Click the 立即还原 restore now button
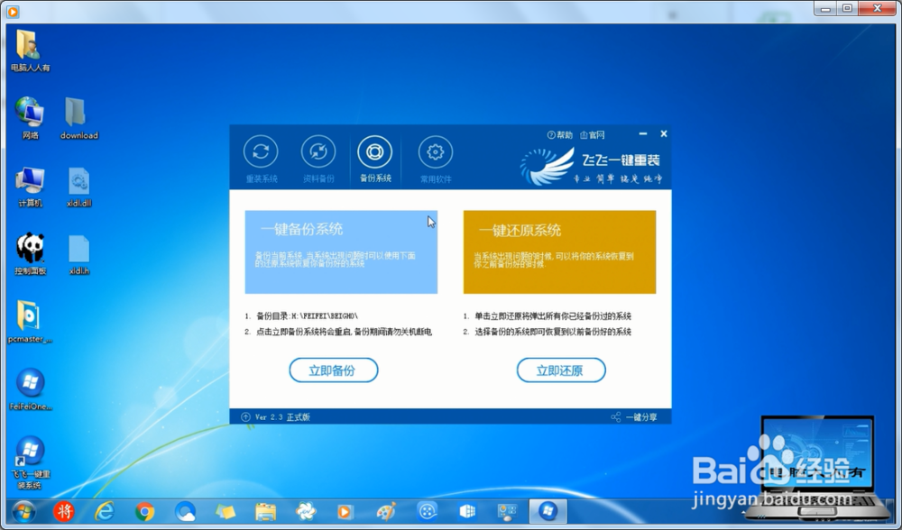Image resolution: width=902 pixels, height=530 pixels. point(561,370)
